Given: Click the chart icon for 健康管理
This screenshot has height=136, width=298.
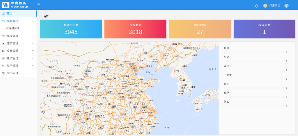Looking at the screenshot, I should pos(3,43).
